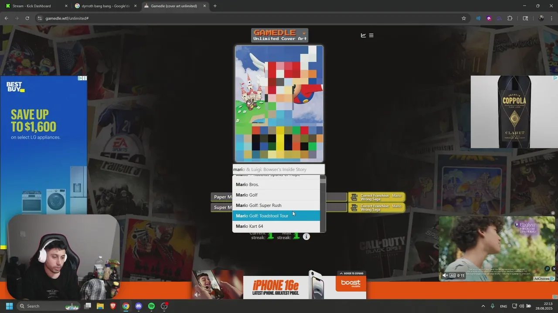Launch Brave browser from taskbar
The width and height of the screenshot is (558, 313).
pyautogui.click(x=113, y=306)
